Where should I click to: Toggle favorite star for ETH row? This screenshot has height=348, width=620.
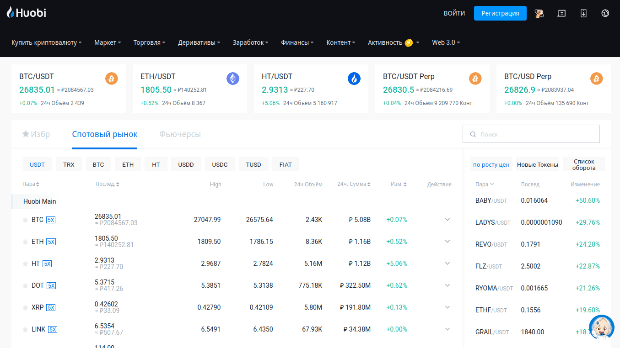(25, 242)
